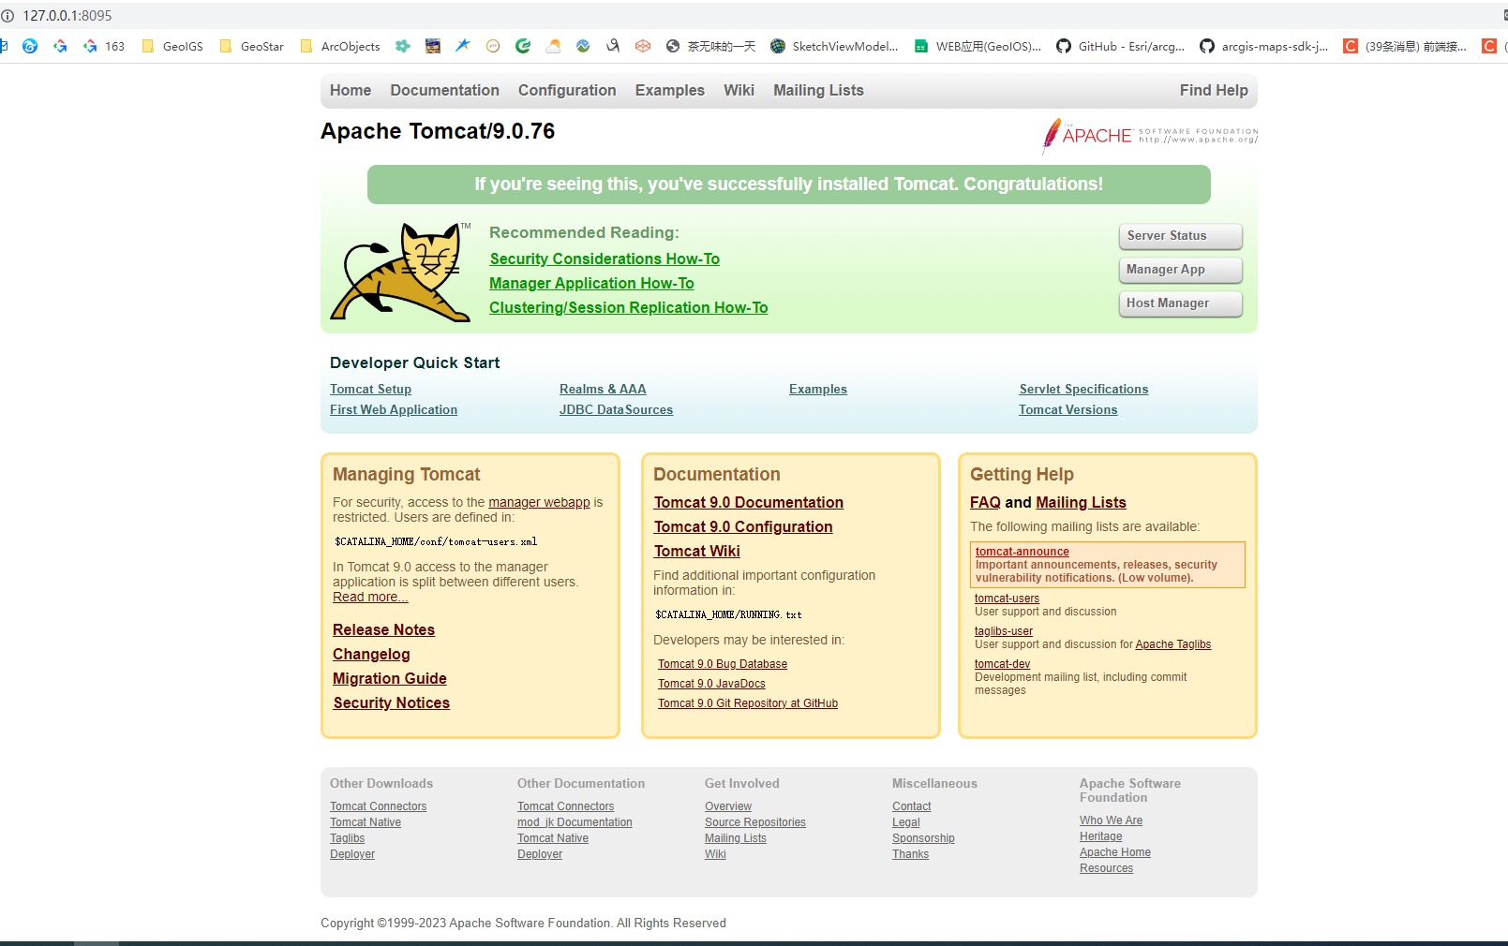The height and width of the screenshot is (946, 1508).
Task: Click the Tomcat cat mascot image
Action: [400, 272]
